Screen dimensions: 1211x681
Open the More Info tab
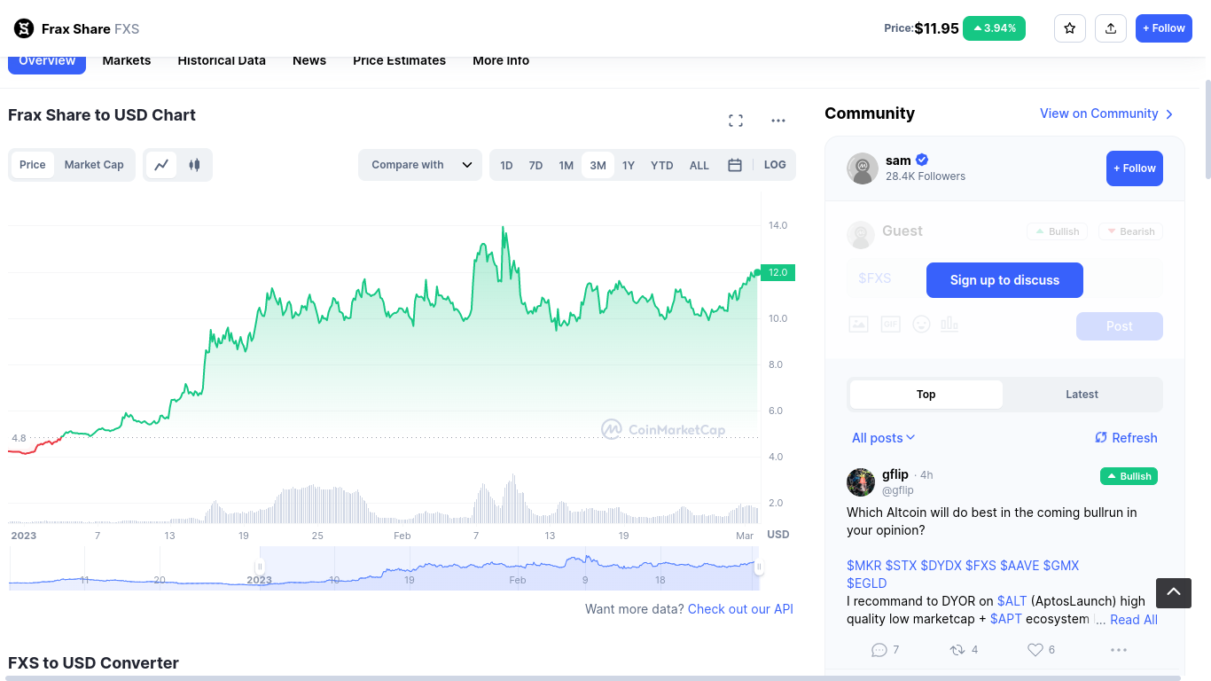pos(501,60)
